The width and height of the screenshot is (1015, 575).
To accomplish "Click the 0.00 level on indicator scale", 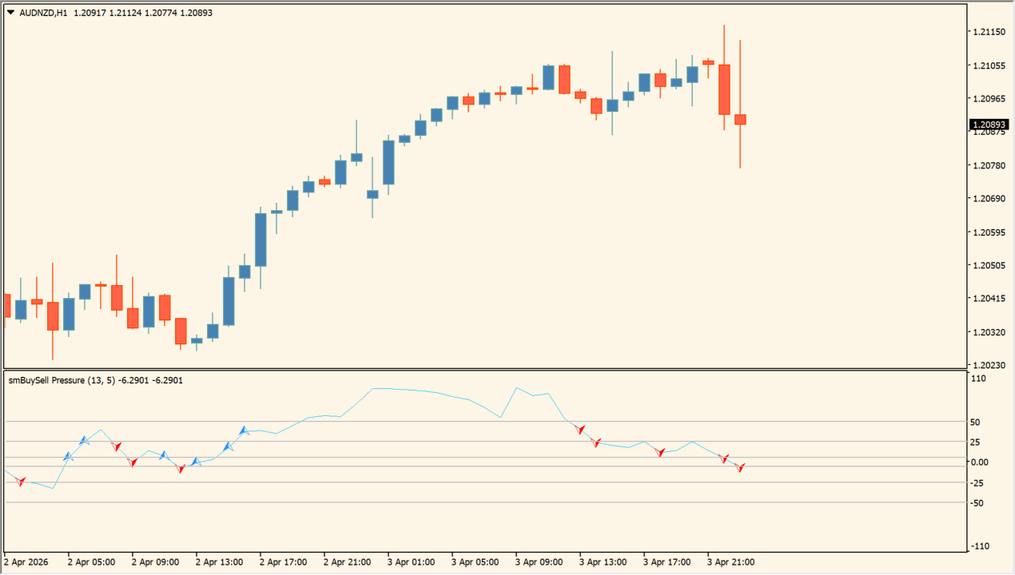I will [981, 462].
